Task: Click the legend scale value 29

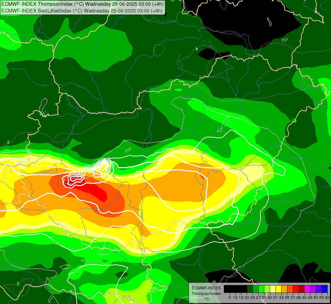Action: click(x=264, y=298)
